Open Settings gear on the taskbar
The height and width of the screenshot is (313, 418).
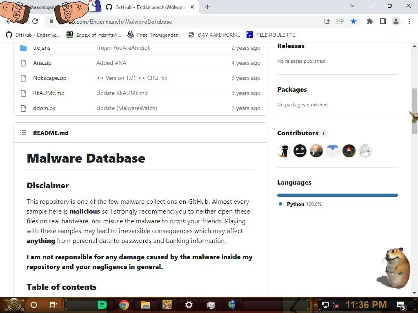189,305
